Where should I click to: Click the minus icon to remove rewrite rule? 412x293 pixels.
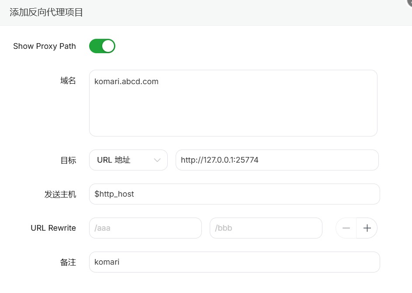(x=346, y=228)
